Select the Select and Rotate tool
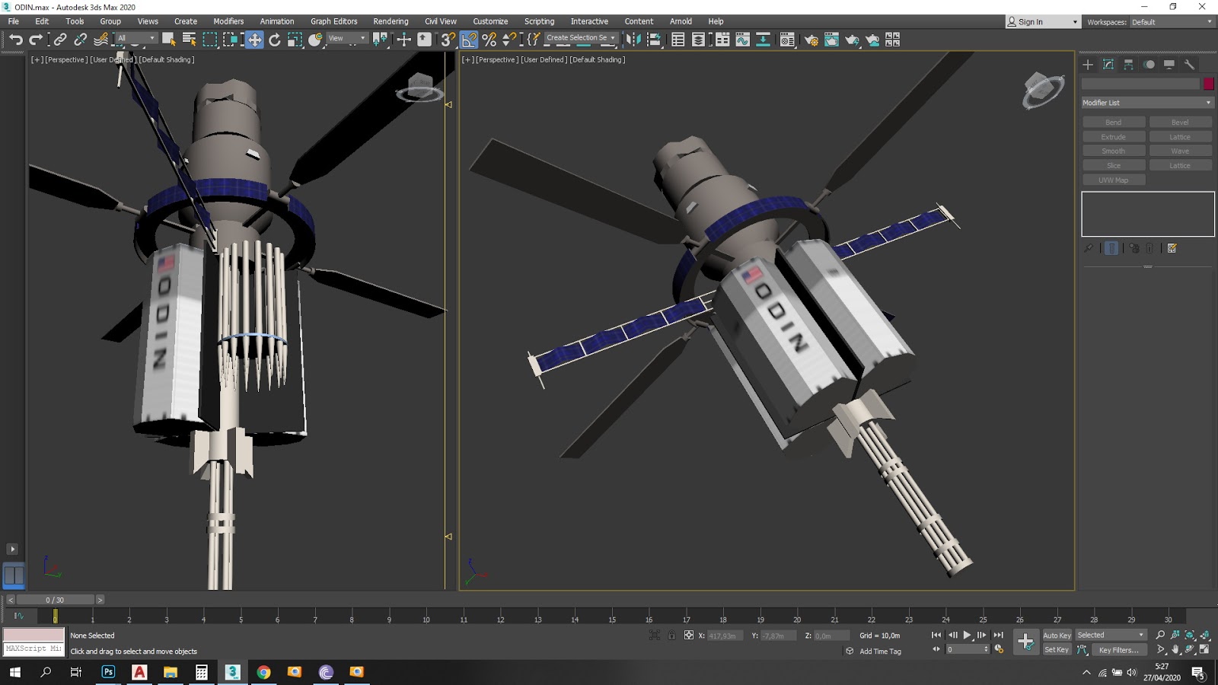 click(275, 39)
